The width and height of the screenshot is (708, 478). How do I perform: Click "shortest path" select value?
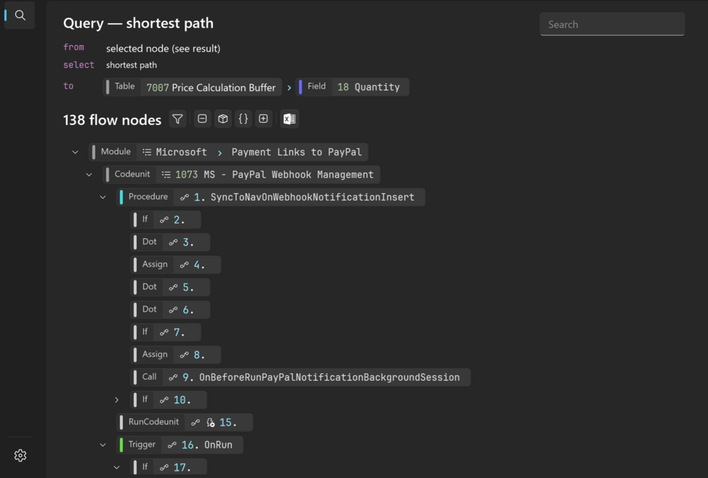(132, 65)
